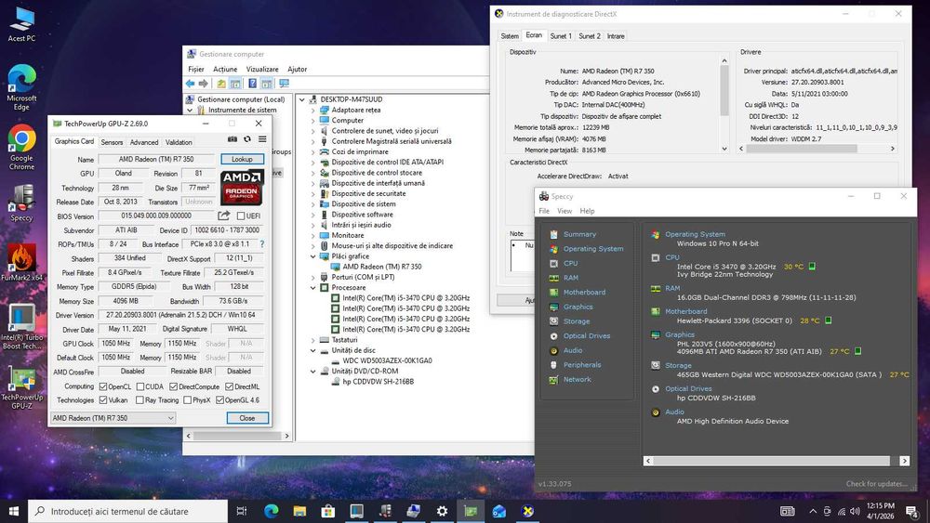Click Check for updates link in Speccy
Viewport: 930px width, 523px height.
(x=877, y=484)
